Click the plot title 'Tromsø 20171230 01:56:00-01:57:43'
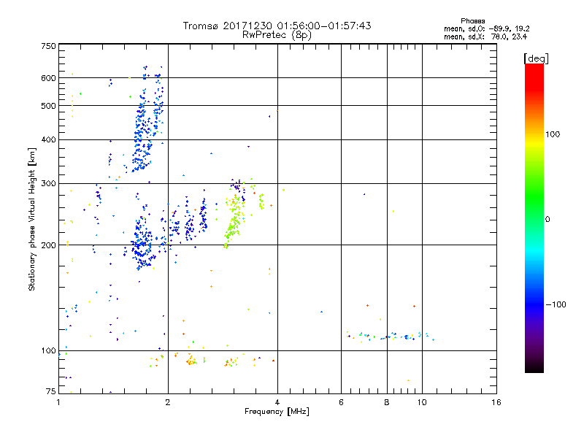Viewport: 584px width, 438px height. point(277,26)
